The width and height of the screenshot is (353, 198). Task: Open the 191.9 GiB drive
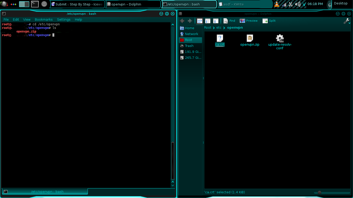coord(190,52)
